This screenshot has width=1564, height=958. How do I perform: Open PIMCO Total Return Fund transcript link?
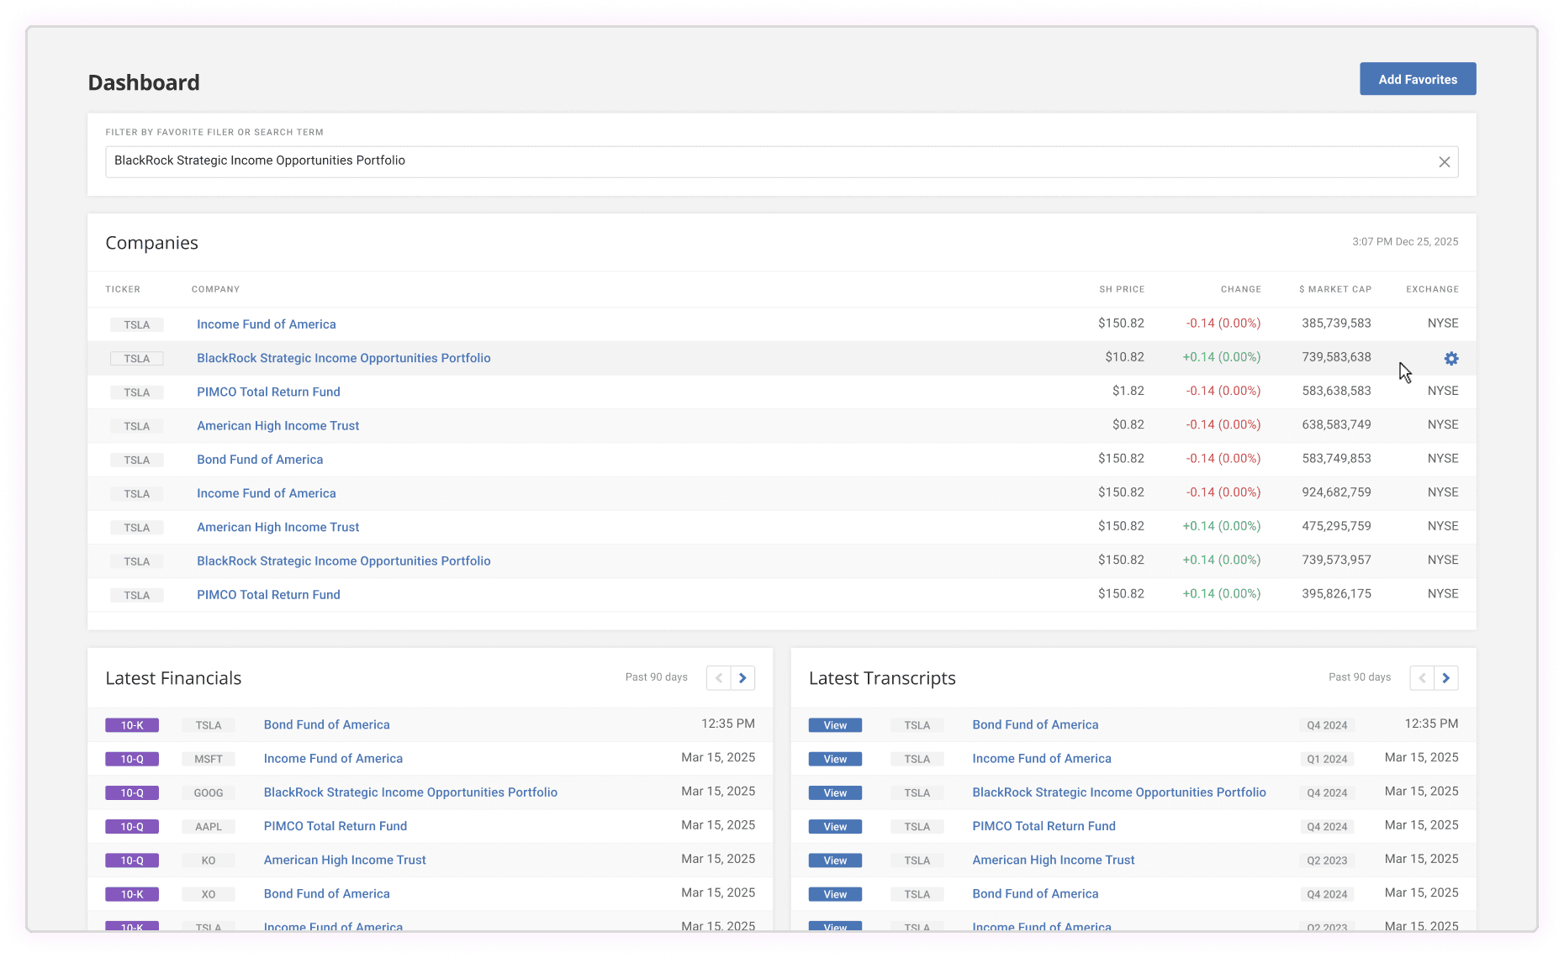pyautogui.click(x=1044, y=826)
